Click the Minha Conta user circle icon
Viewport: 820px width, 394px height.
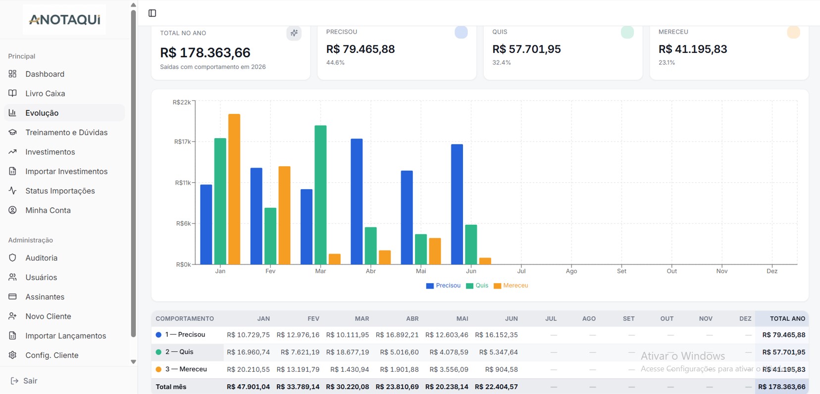[12, 210]
